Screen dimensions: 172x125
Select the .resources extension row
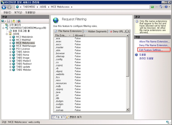pos(90,83)
